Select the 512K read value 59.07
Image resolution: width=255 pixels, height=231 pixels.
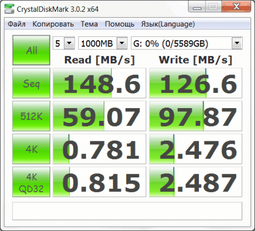coord(99,116)
